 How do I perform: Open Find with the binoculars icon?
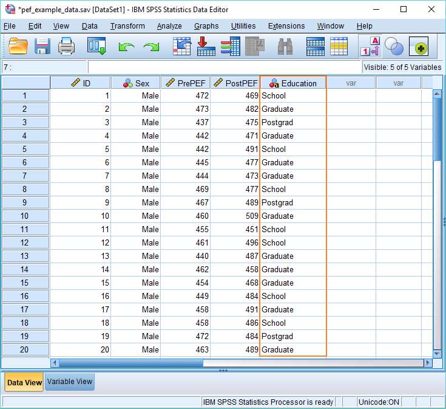(x=285, y=46)
